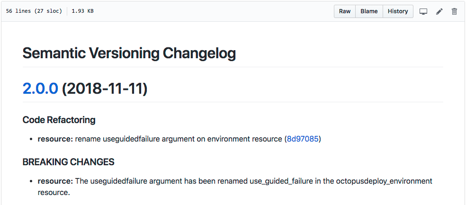This screenshot has height=205, width=466.
Task: Click bold 'resource:' under BREAKING CHANGES
Action: click(x=55, y=181)
